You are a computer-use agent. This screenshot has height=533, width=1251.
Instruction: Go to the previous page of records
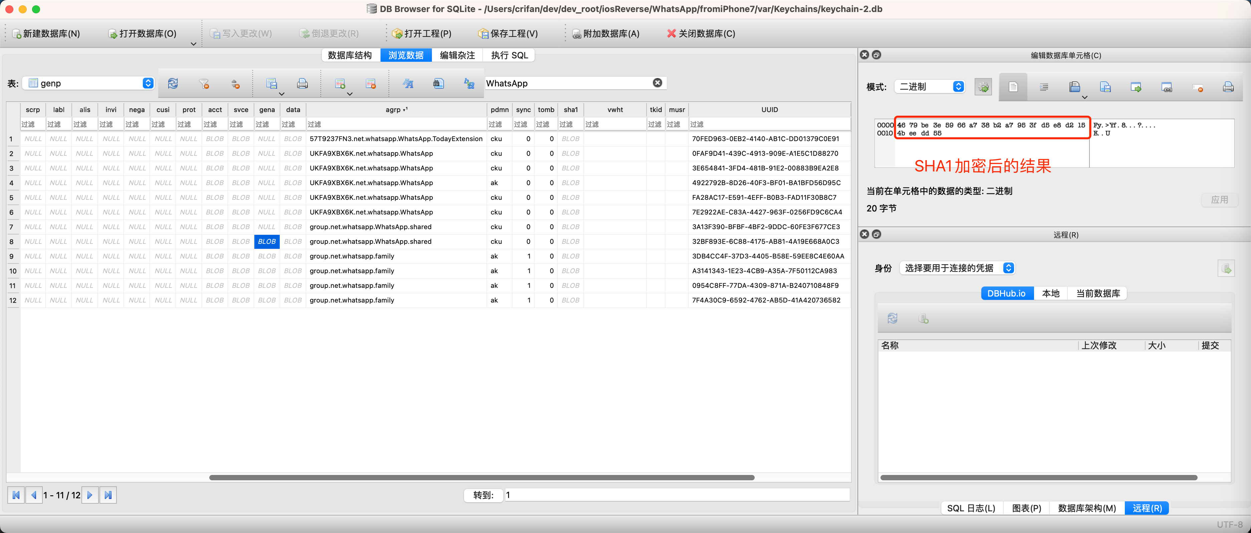[33, 495]
